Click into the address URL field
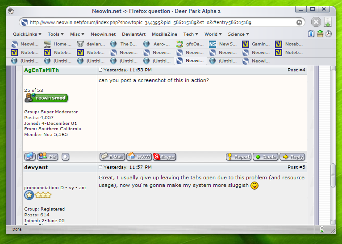The image size is (342, 244). 162,22
